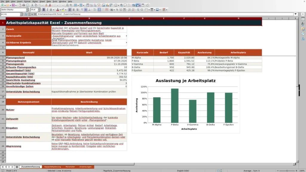Switch to the Parameter sheet tab
The height and width of the screenshot is (172, 306).
tap(70, 167)
